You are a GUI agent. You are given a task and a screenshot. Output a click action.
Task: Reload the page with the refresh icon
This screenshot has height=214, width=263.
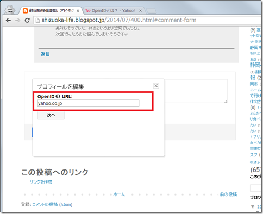pos(27,20)
